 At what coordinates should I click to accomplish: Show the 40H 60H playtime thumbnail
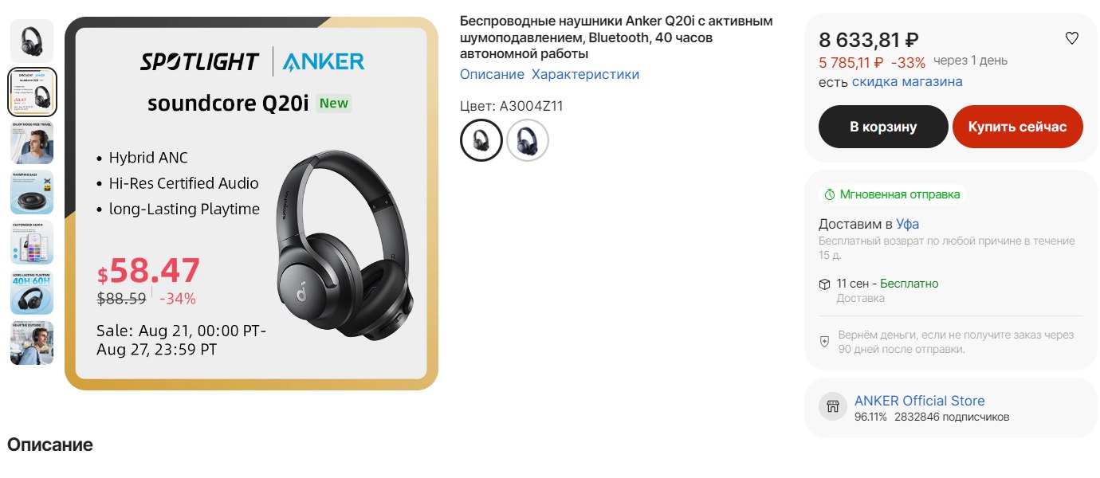coord(32,292)
